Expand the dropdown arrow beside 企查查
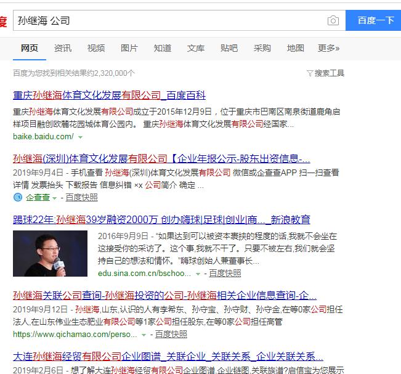The height and width of the screenshot is (374, 401). pos(54,198)
